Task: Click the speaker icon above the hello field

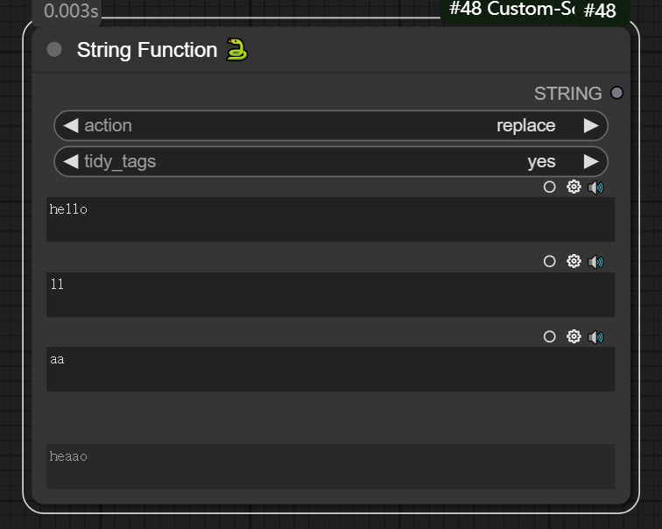Action: click(x=596, y=187)
